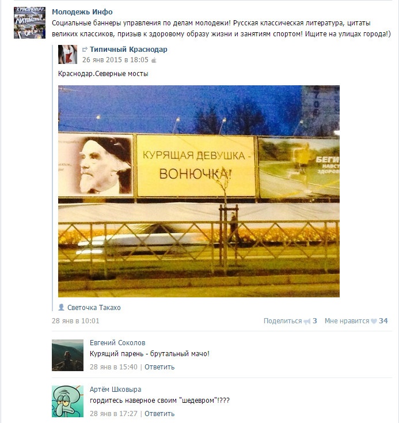
Task: Click the repost arrow icon by Типичный Краснодар
Action: (x=85, y=50)
